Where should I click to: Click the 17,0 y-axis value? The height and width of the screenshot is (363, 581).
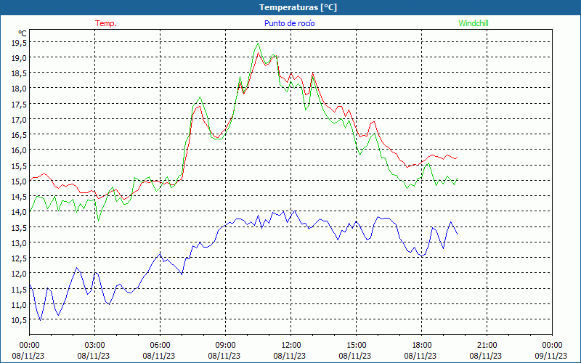click(x=19, y=120)
